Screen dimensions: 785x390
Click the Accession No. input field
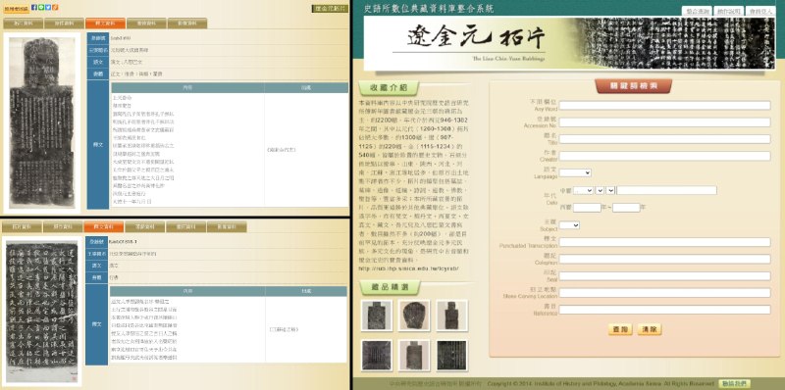(664, 122)
